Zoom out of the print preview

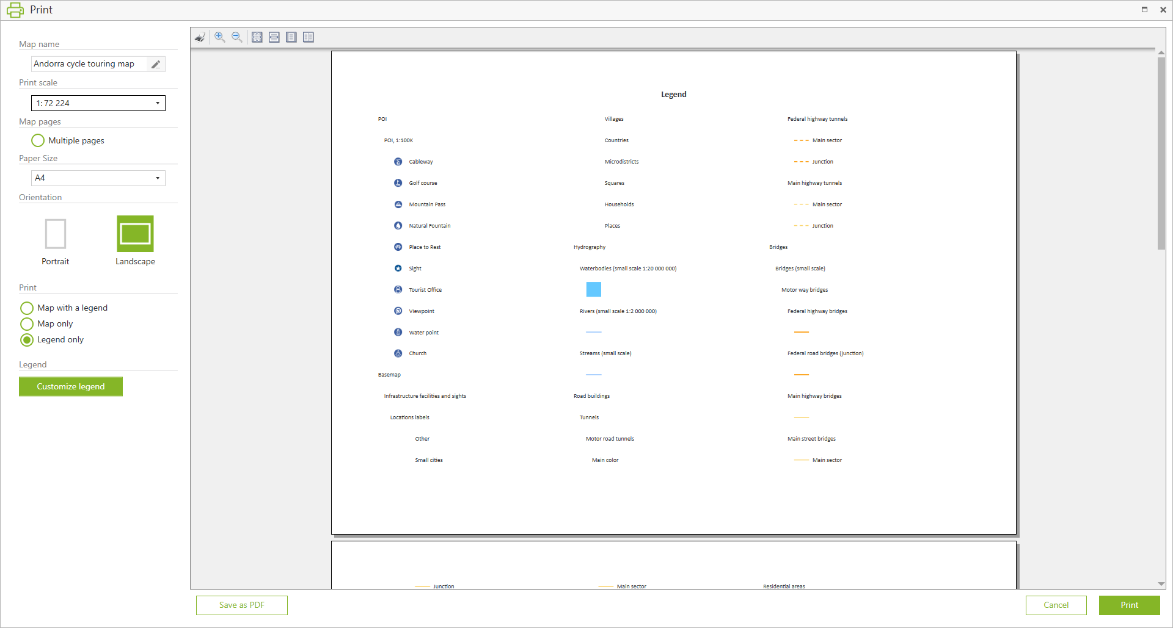tap(237, 37)
